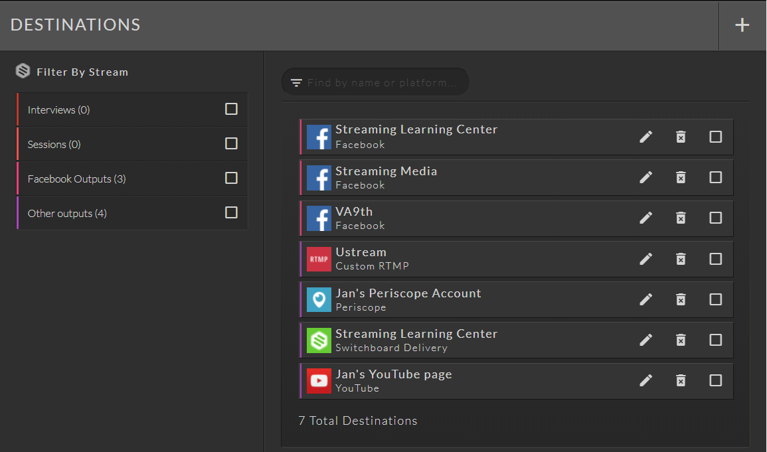The width and height of the screenshot is (767, 452).
Task: Select checkbox for Switchboard Delivery destination
Action: pos(716,340)
